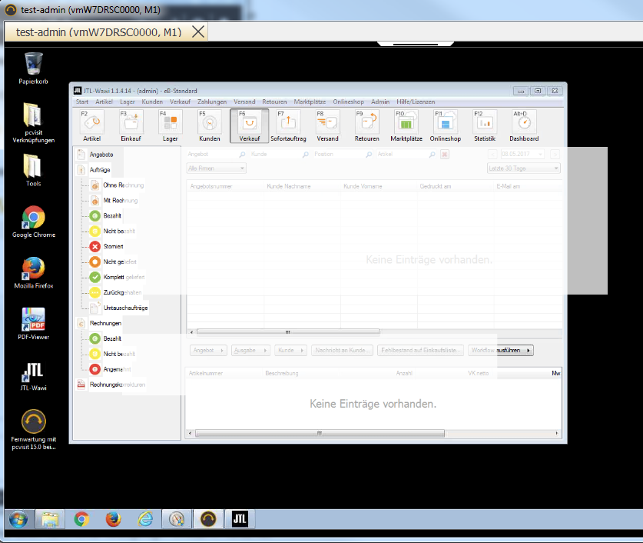Open the date picker dropdown 09.05.2017
643x543 pixels.
[x=540, y=154]
